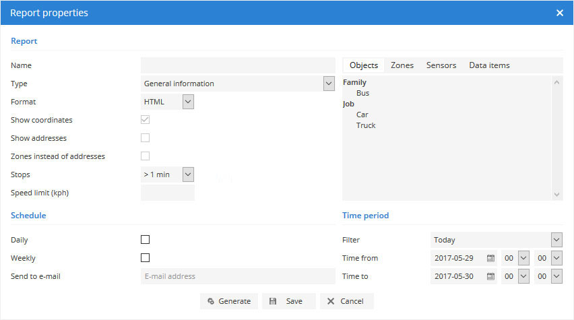Cancel the report dialog
574x320 pixels.
pos(346,301)
